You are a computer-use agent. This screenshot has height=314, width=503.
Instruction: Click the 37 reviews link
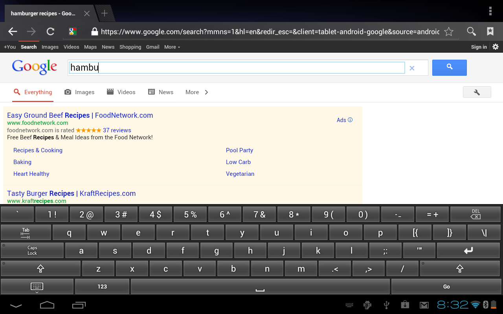pos(117,130)
